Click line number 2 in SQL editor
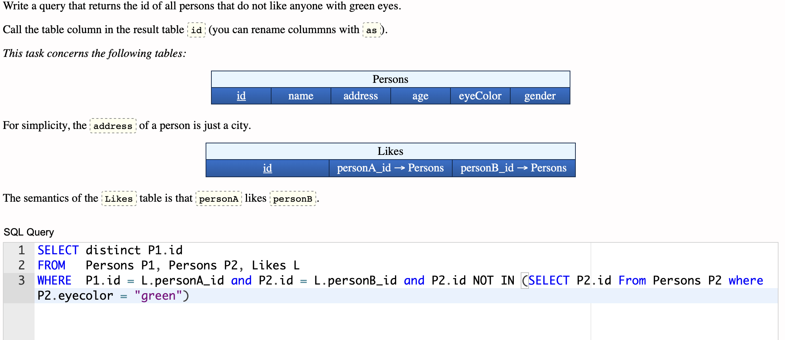Screen dimensions: 785x340 (21, 265)
